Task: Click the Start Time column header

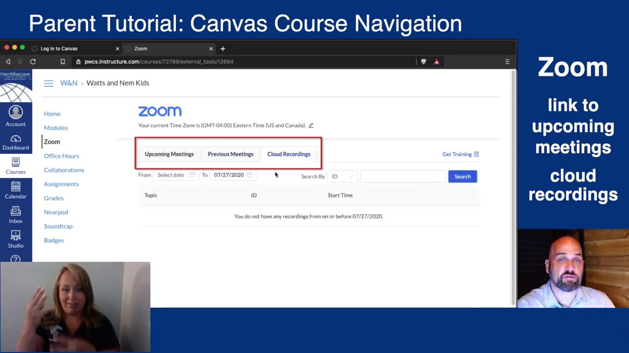Action: tap(340, 195)
